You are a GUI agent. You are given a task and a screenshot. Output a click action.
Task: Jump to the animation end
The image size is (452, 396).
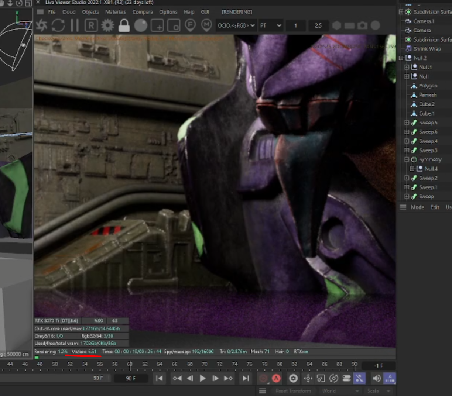pos(246,378)
